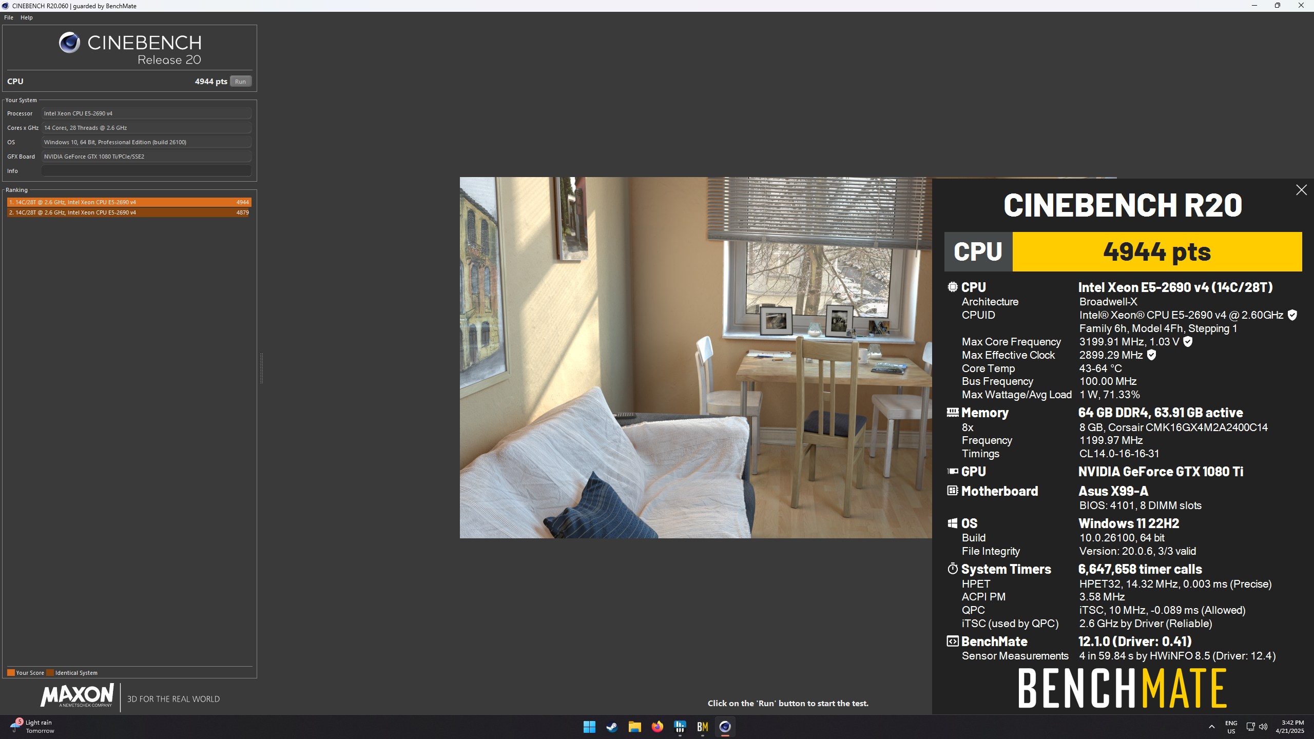Click the Motherboard icon in BenchMate panel
The image size is (1314, 739).
click(x=953, y=491)
